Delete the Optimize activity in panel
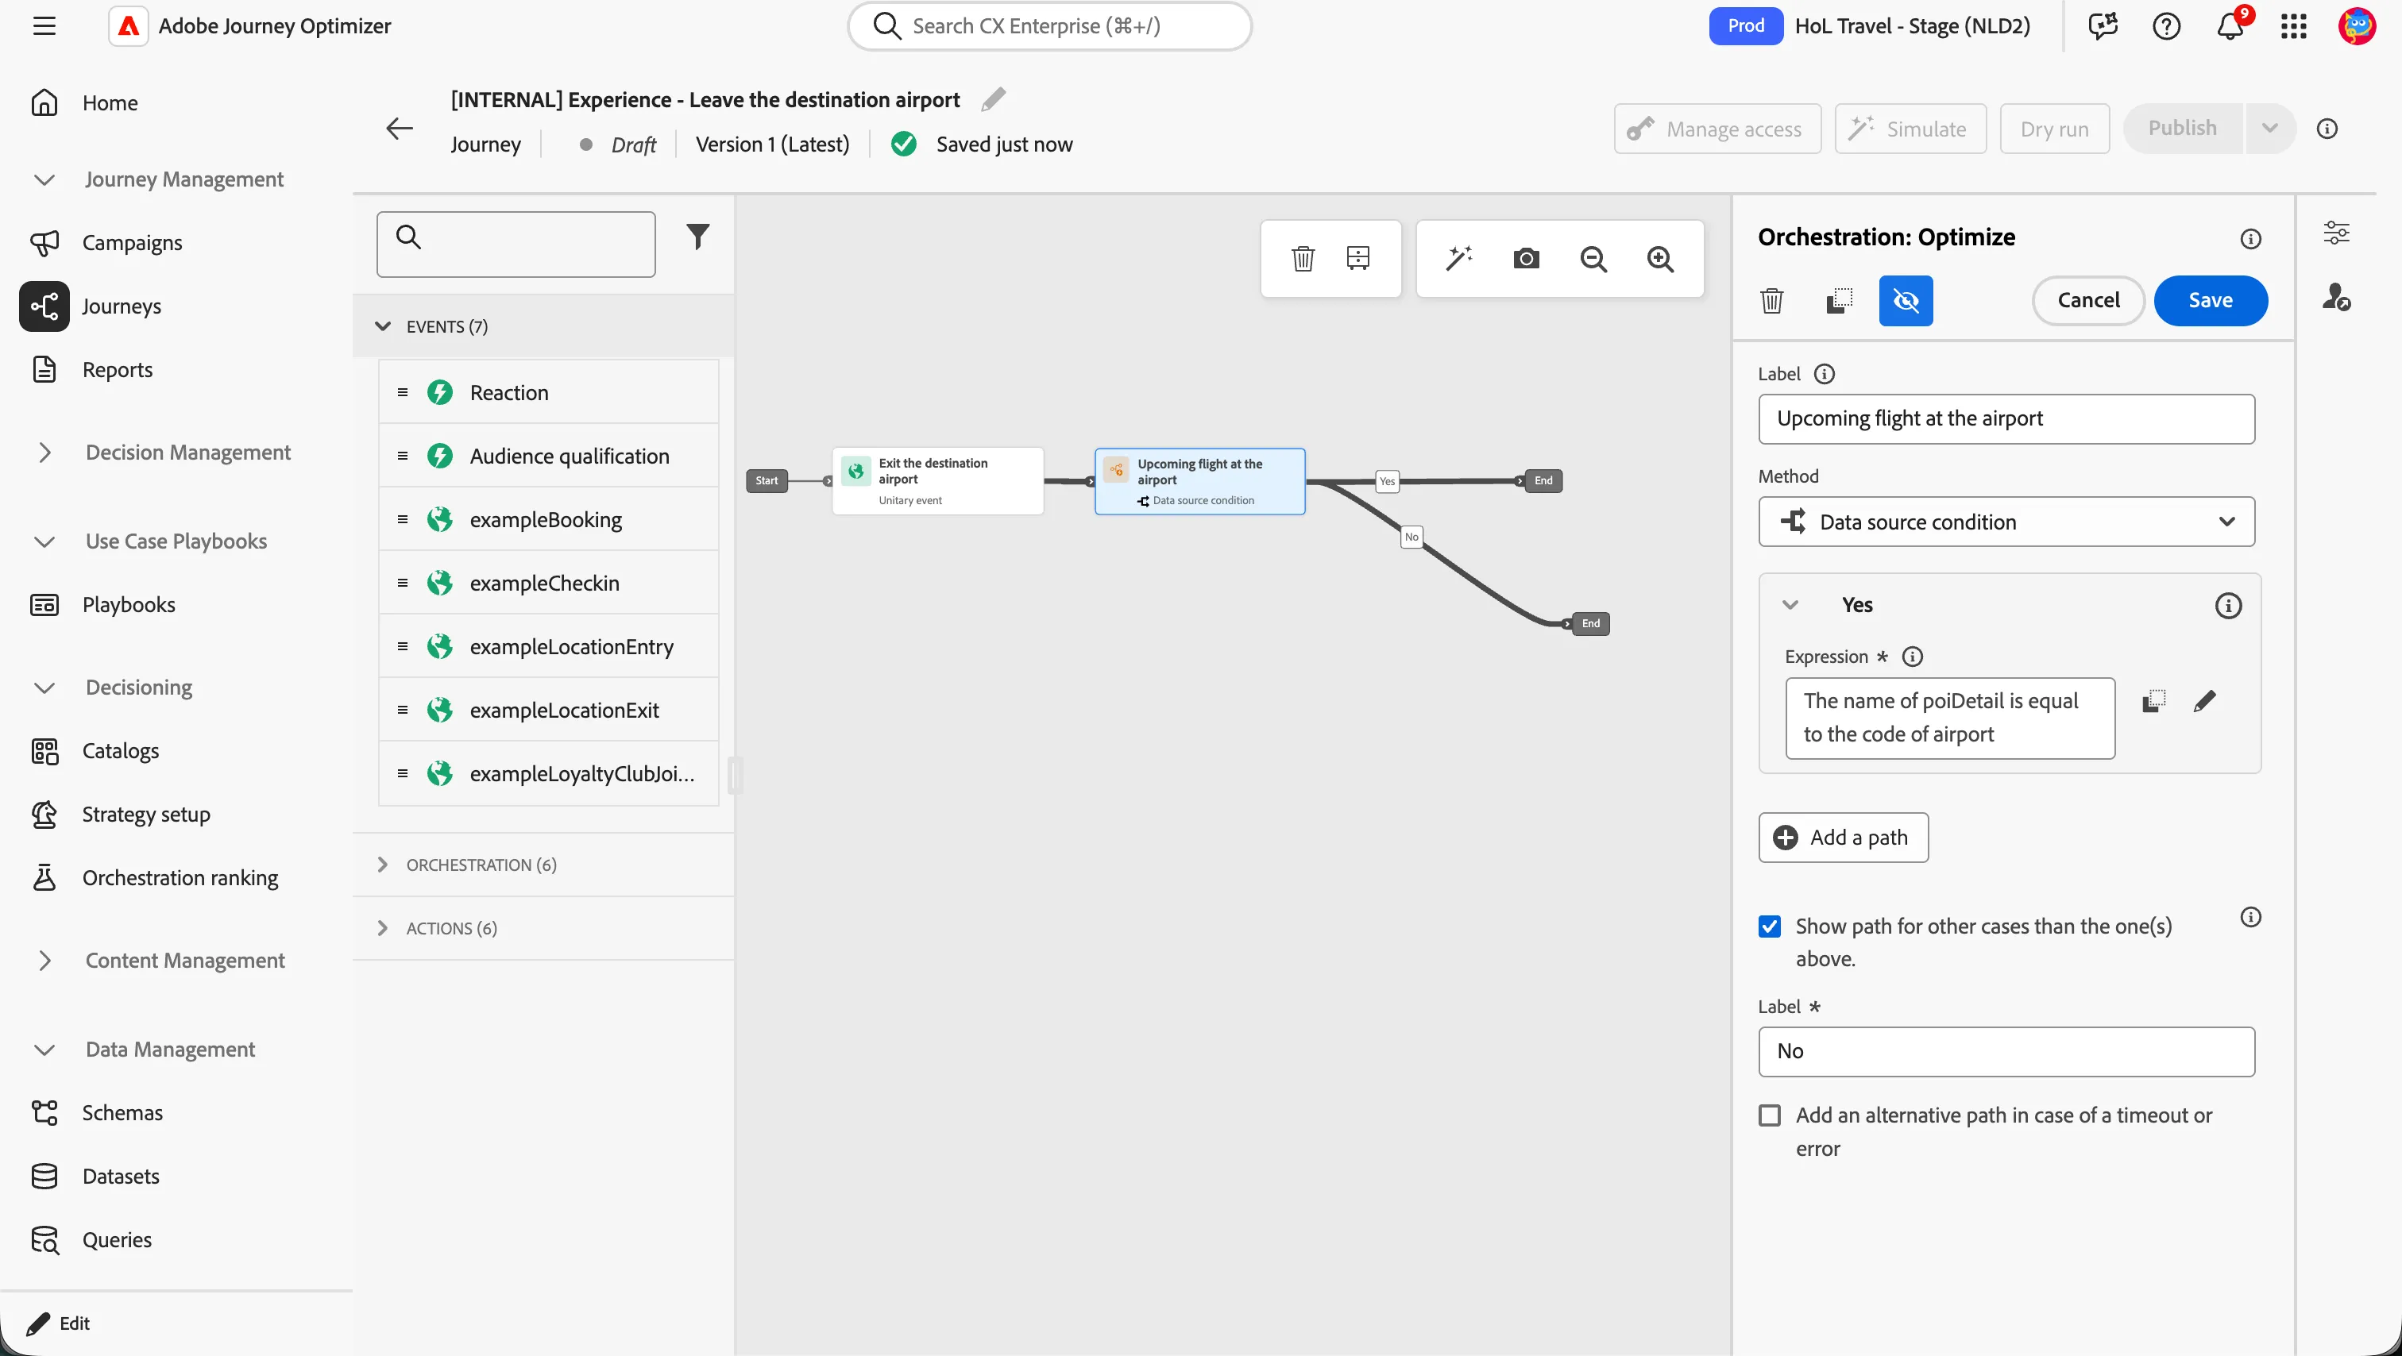The image size is (2402, 1356). pyautogui.click(x=1771, y=300)
